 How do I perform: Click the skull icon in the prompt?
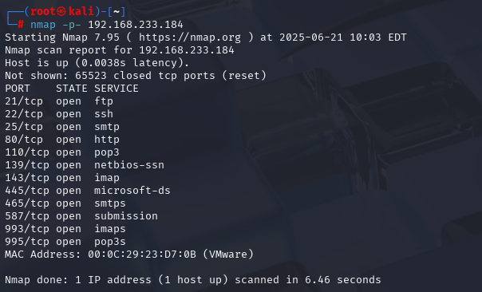[61, 11]
